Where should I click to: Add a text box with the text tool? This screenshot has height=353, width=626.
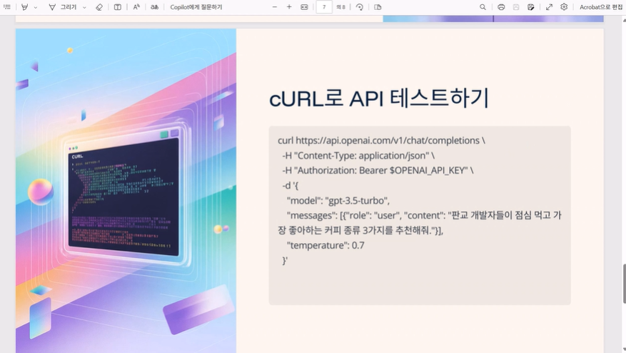tap(118, 7)
